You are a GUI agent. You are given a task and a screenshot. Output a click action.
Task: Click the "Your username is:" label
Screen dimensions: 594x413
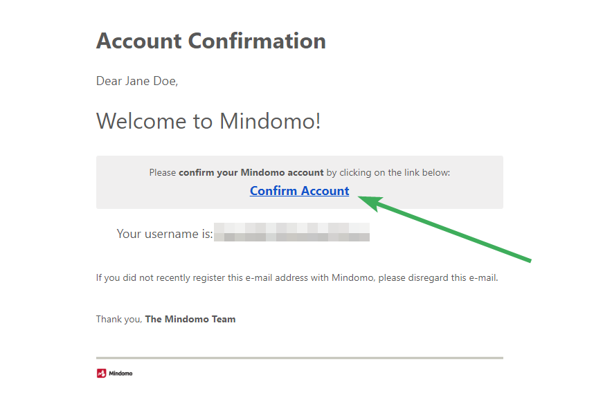pyautogui.click(x=165, y=234)
